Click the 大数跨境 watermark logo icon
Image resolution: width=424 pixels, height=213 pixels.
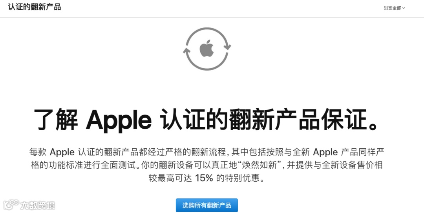[11, 205]
